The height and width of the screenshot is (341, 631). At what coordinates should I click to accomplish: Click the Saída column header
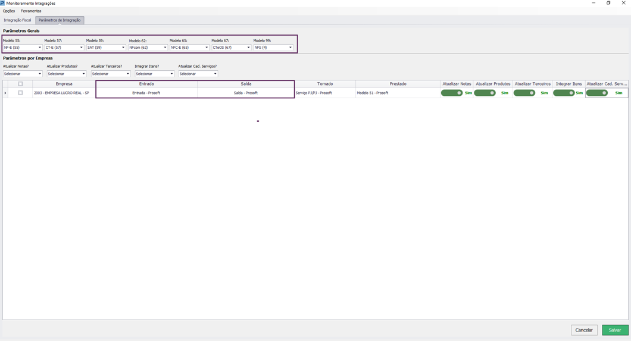pos(246,84)
